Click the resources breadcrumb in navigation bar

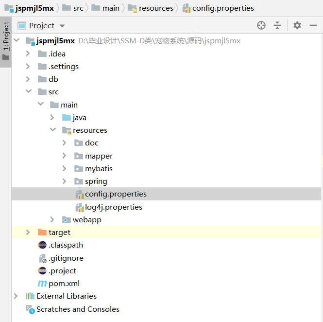coord(155,8)
